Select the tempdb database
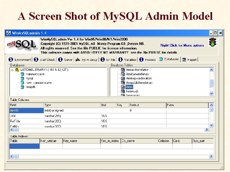The image size is (230, 172). click(31, 87)
